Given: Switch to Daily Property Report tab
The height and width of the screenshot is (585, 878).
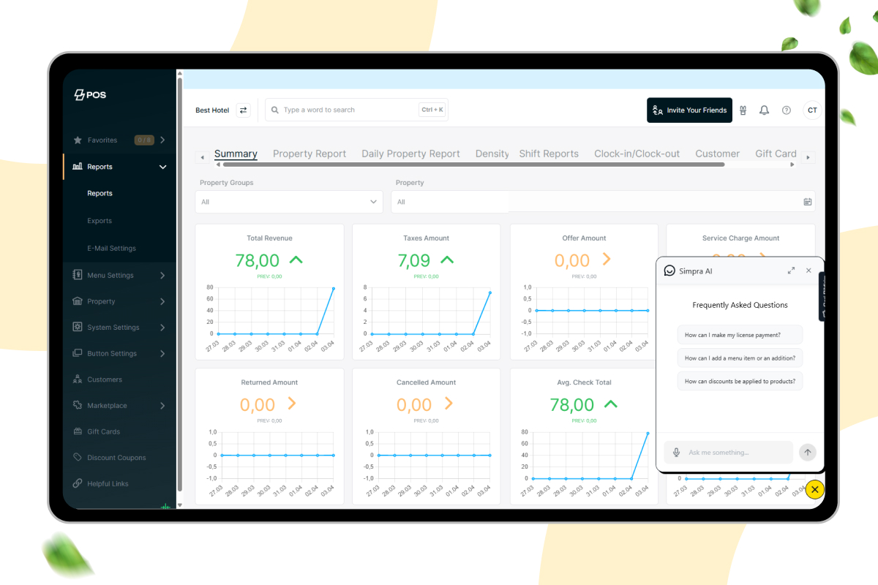Looking at the screenshot, I should pos(410,154).
